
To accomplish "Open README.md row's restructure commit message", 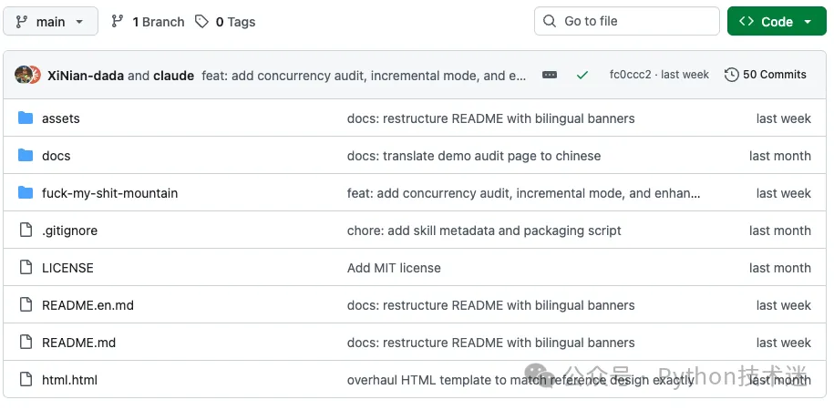I will coord(491,343).
